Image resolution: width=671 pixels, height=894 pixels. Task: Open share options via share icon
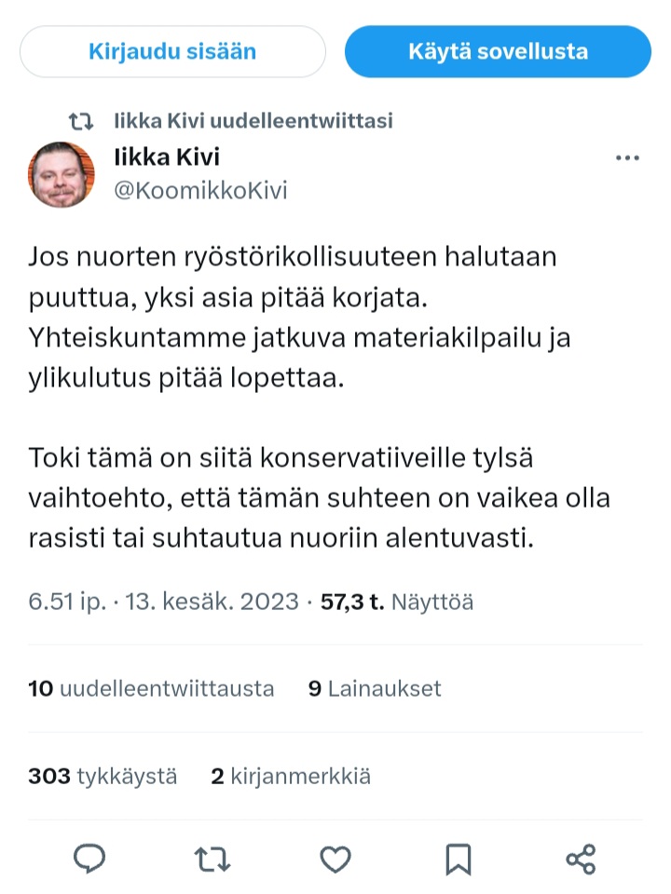[x=581, y=858]
